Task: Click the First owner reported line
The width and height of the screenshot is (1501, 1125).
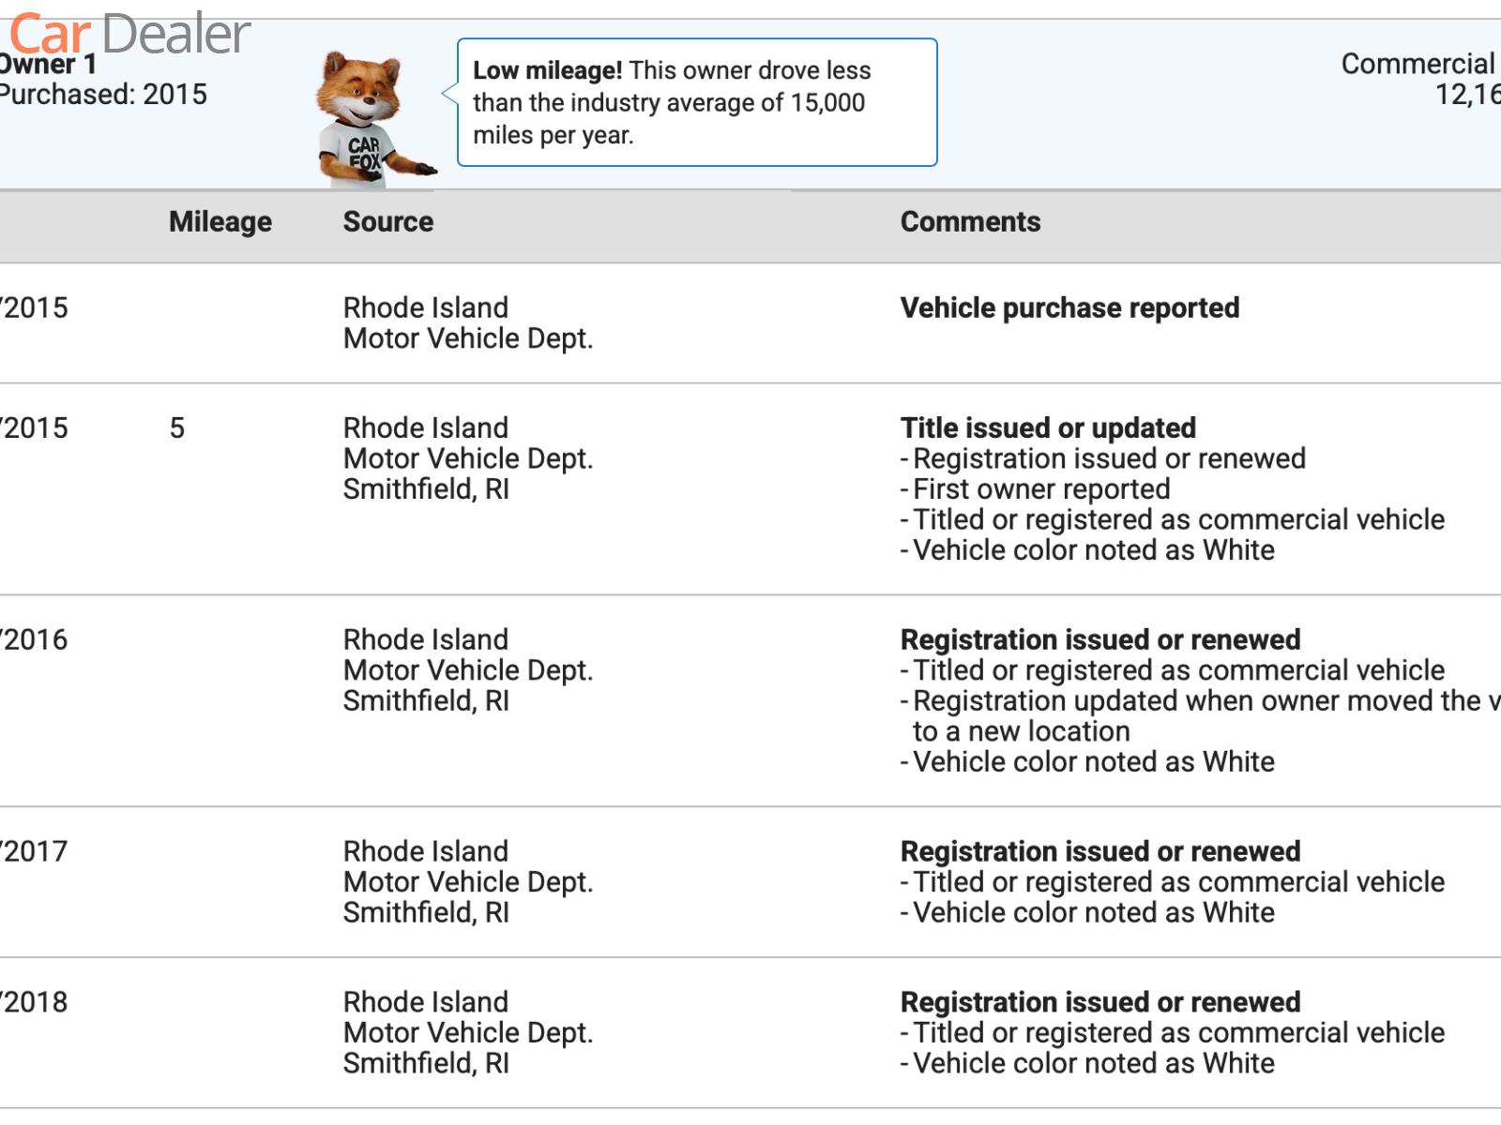Action: (x=1041, y=489)
